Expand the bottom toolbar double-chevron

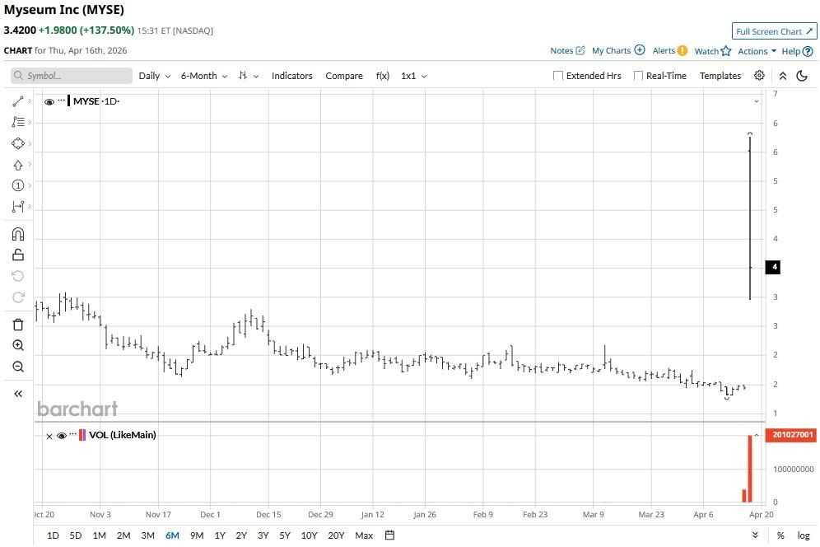pos(755,535)
